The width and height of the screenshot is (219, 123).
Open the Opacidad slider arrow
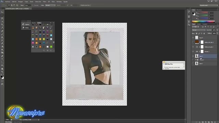(217, 30)
